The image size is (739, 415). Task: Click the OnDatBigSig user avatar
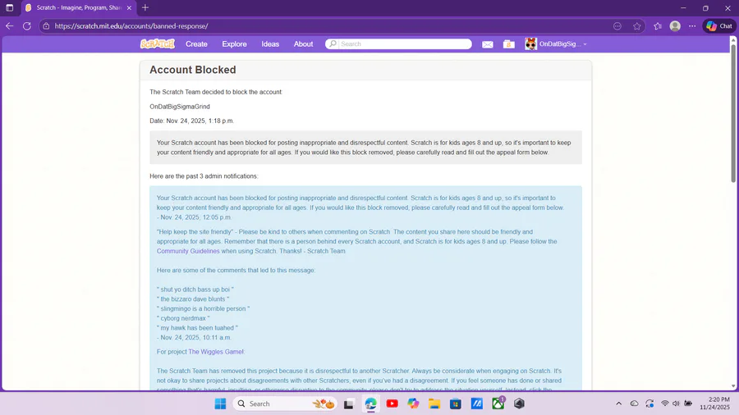[530, 43]
